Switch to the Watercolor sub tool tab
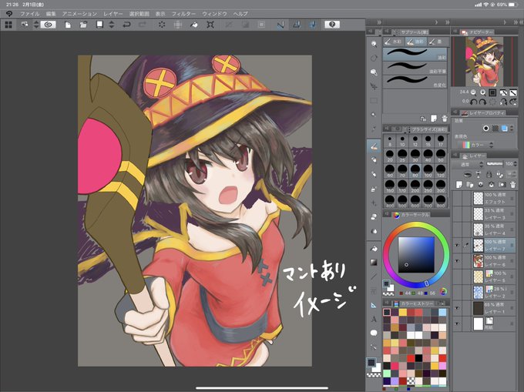This screenshot has width=524, height=392. [x=393, y=42]
